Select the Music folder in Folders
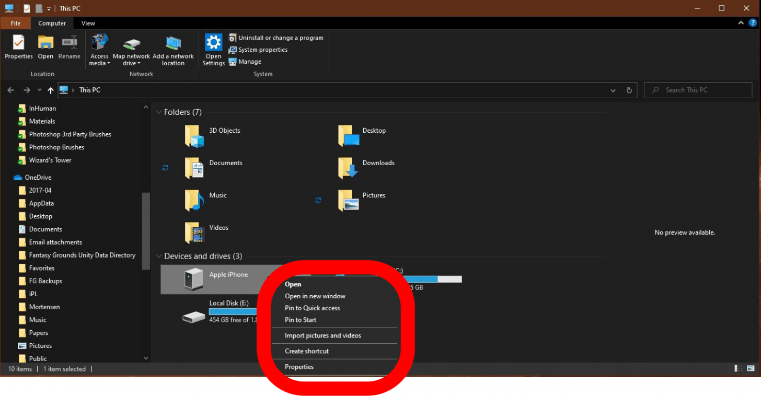The height and width of the screenshot is (396, 761). pyautogui.click(x=206, y=201)
